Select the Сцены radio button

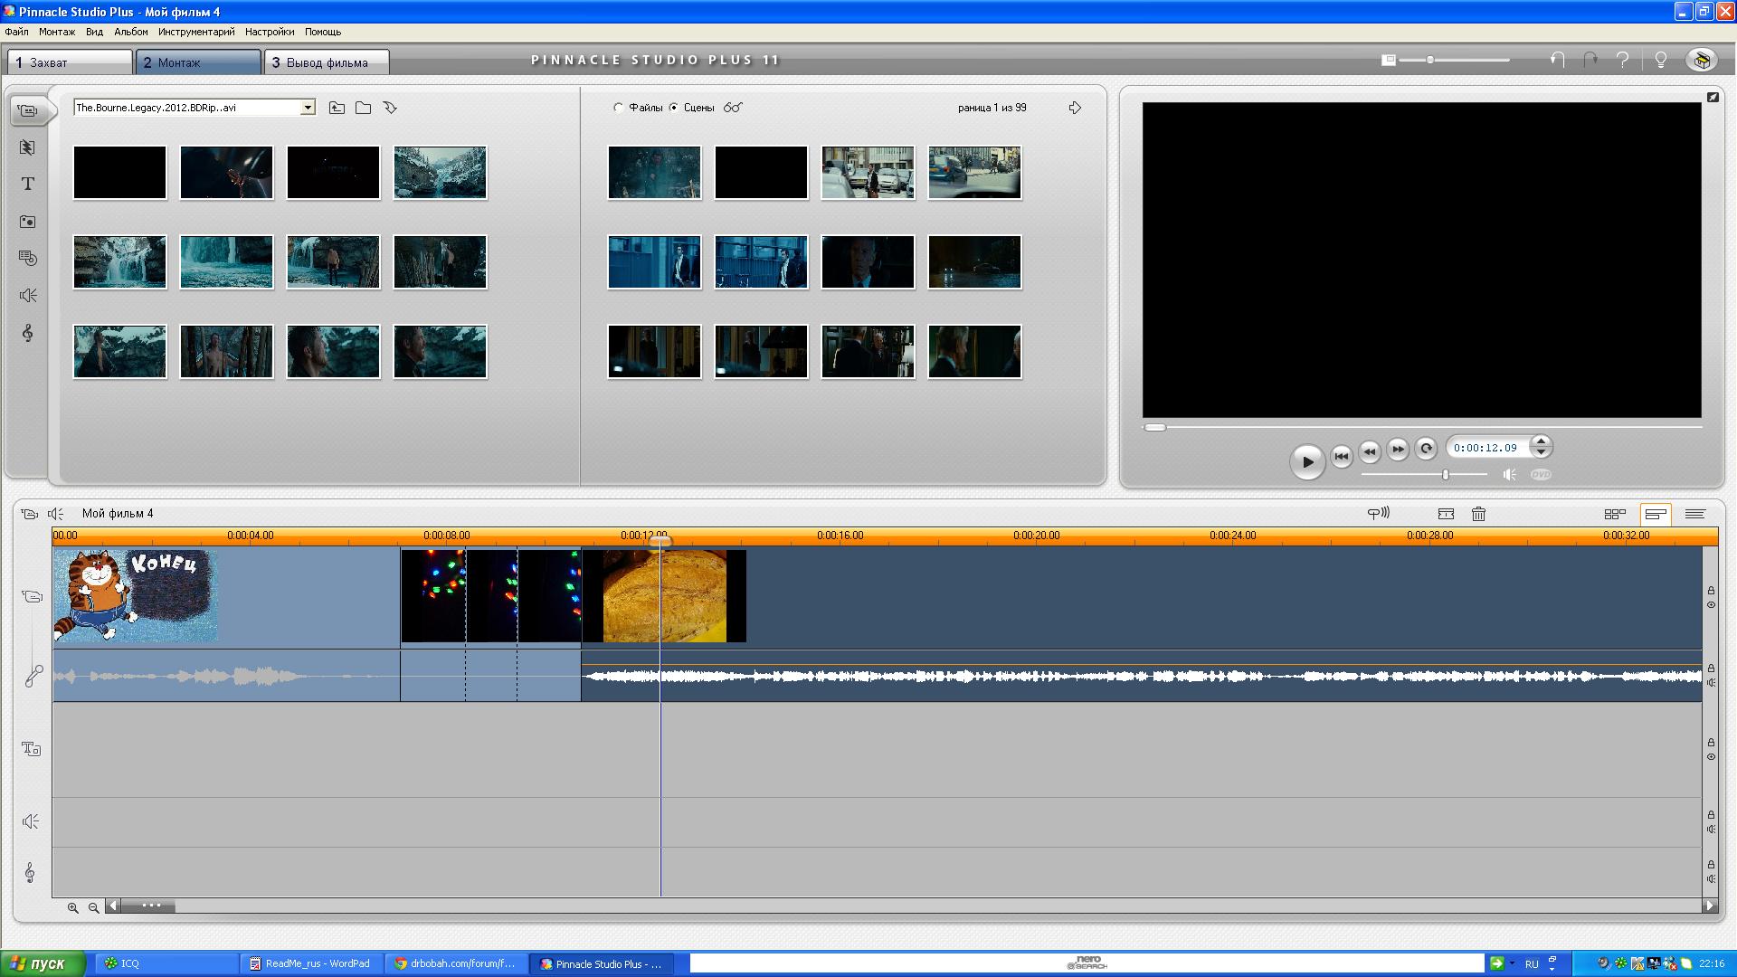click(673, 108)
